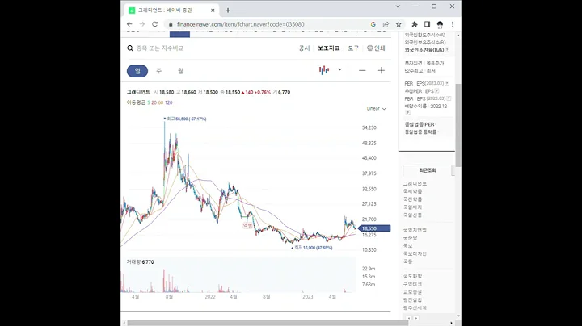Viewport: 582px width, 326px height.
Task: Open the Linear scale dropdown
Action: tap(377, 109)
